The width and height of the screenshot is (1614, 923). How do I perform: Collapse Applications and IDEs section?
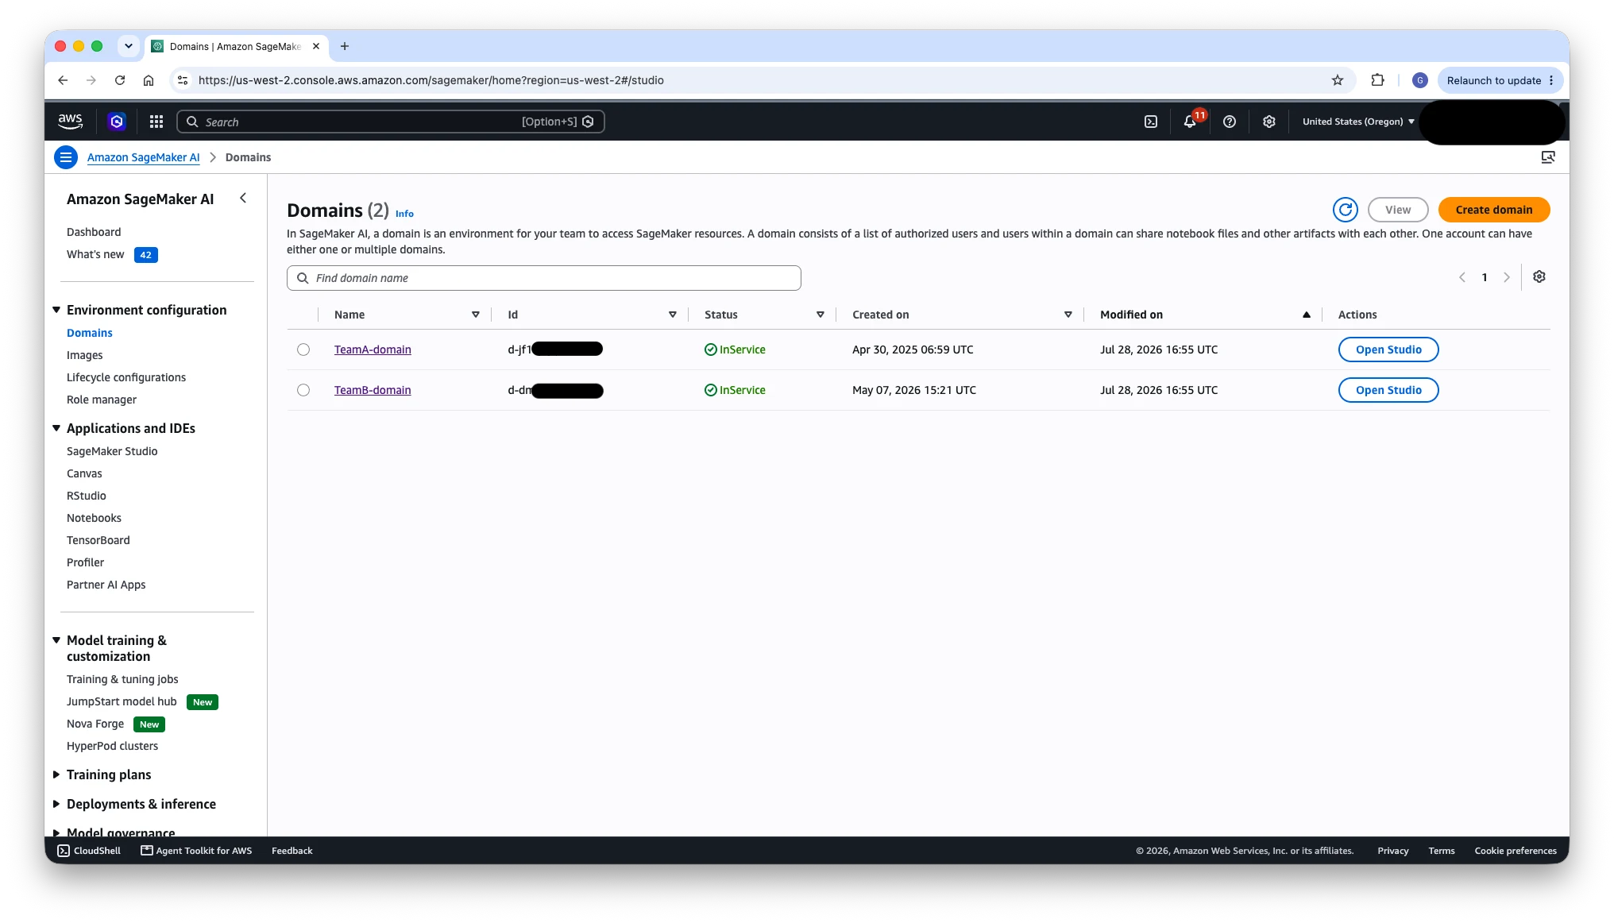click(56, 428)
